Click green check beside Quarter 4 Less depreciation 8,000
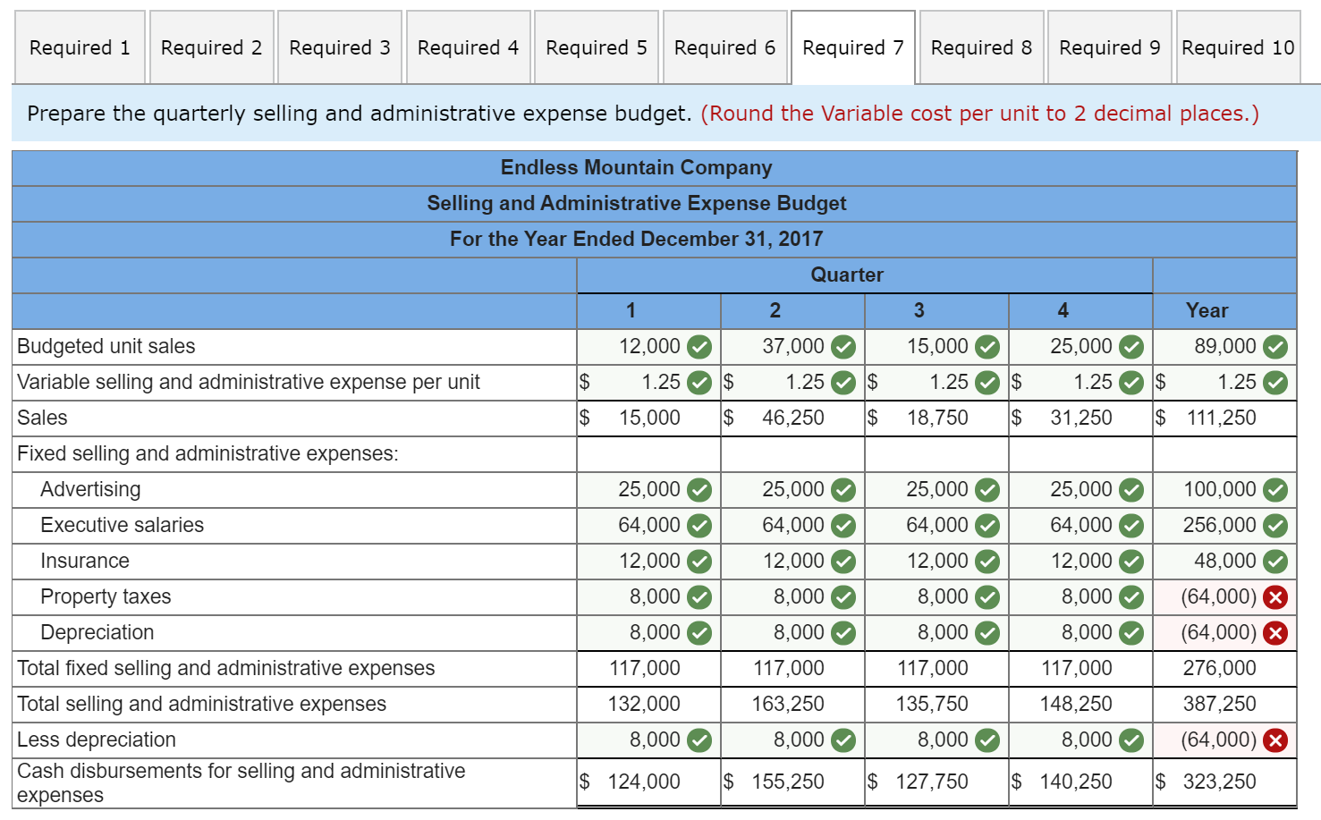 [x=1131, y=740]
